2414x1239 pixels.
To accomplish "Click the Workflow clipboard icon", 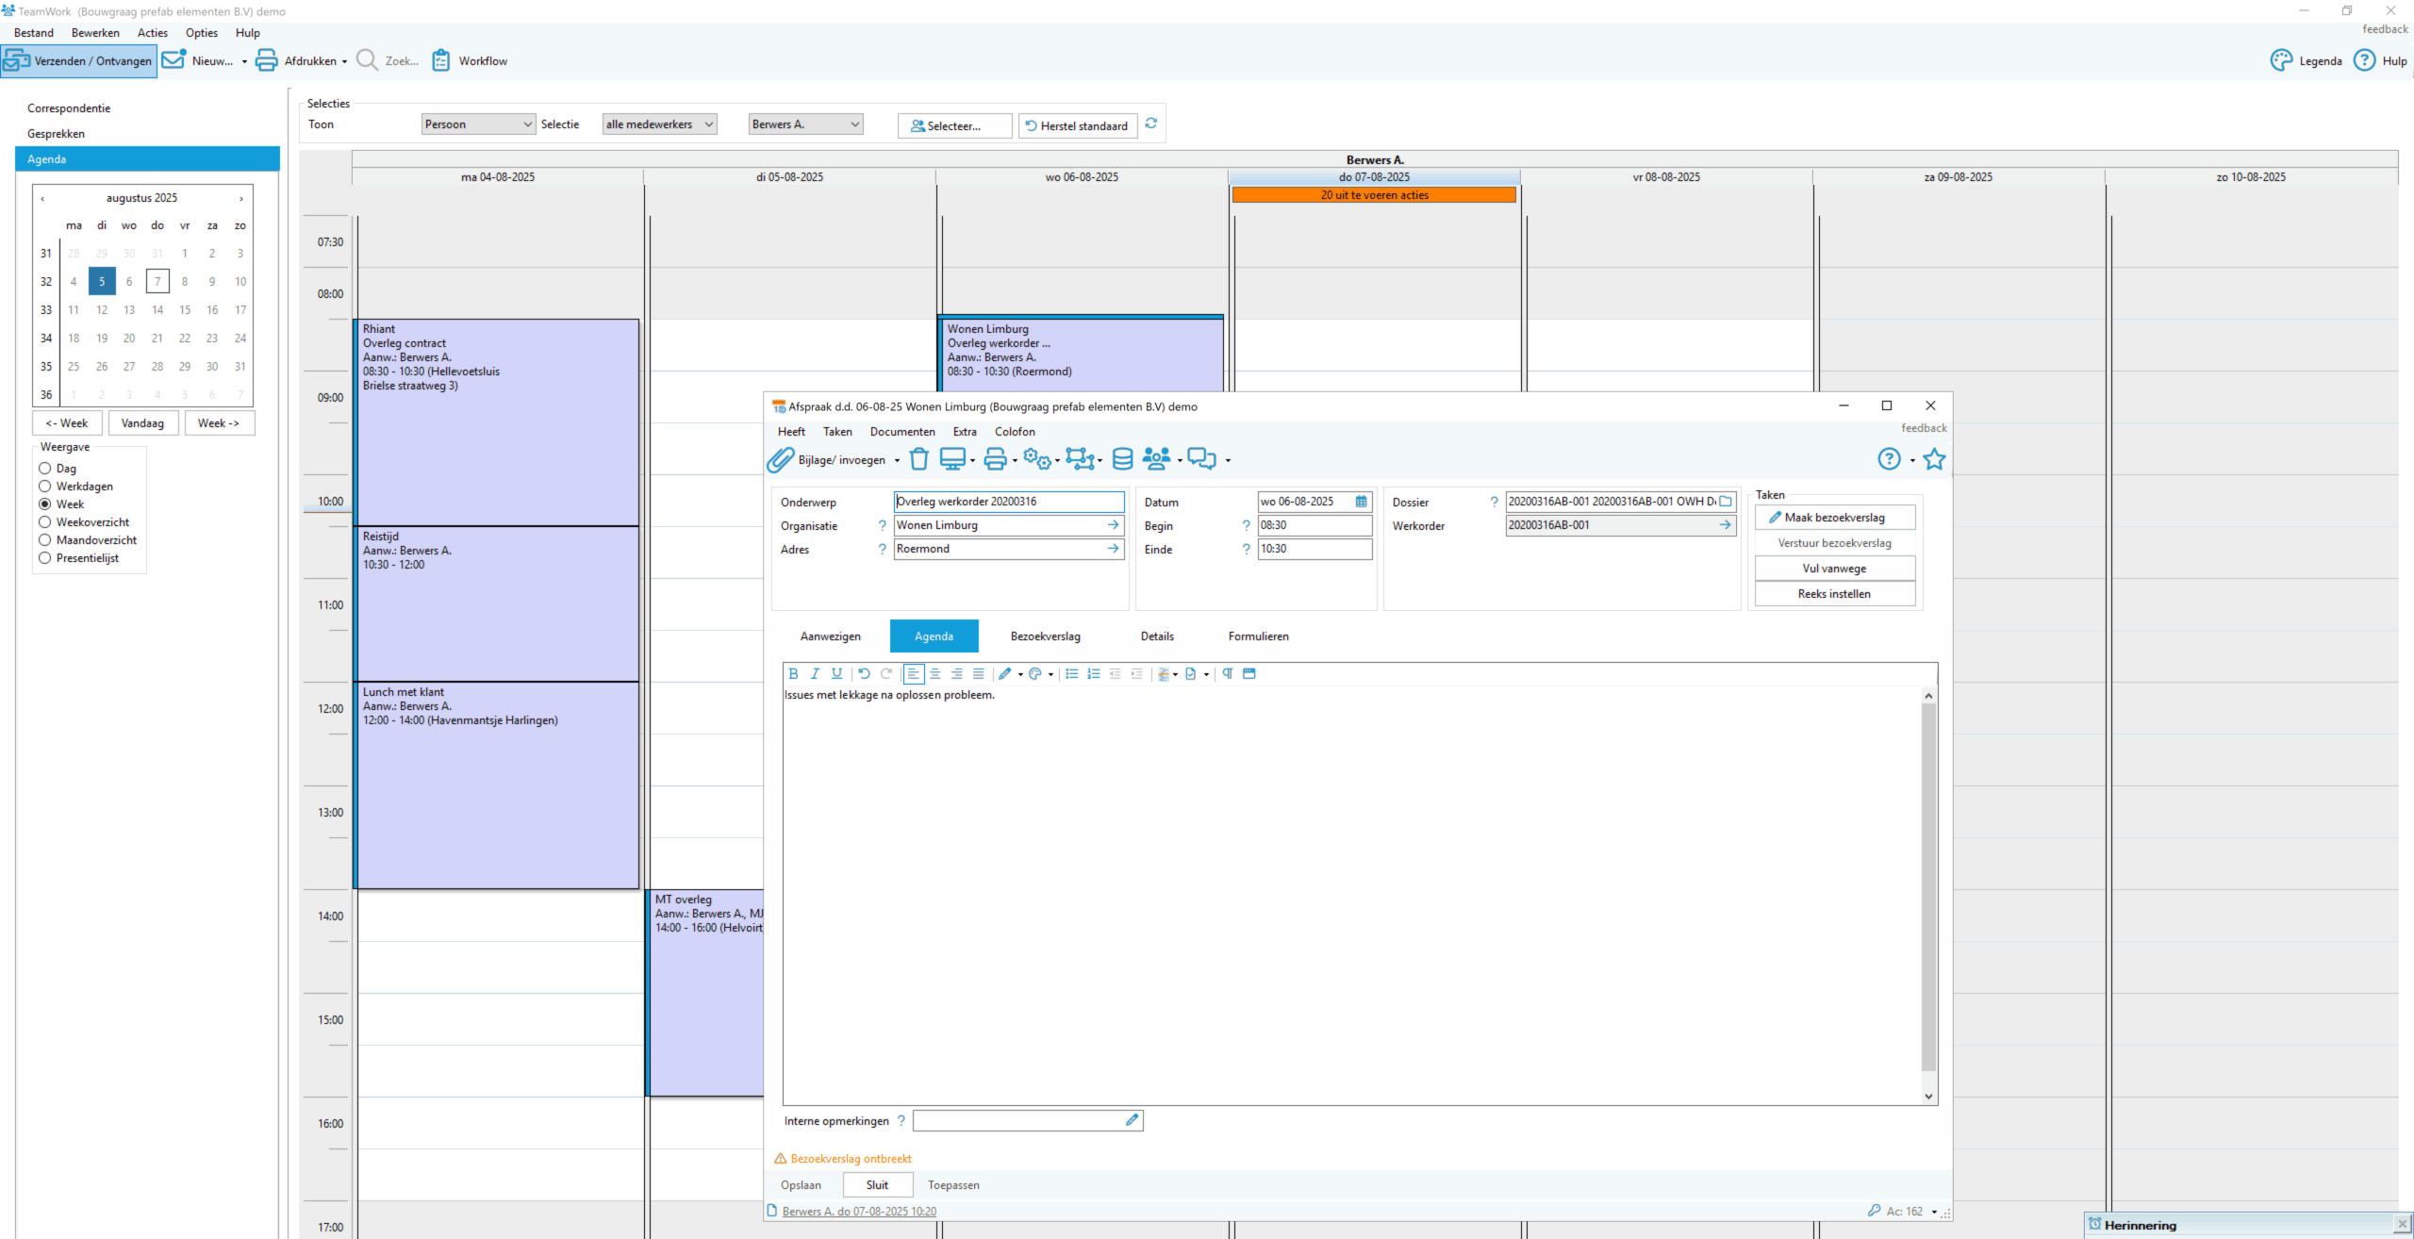I will click(441, 60).
